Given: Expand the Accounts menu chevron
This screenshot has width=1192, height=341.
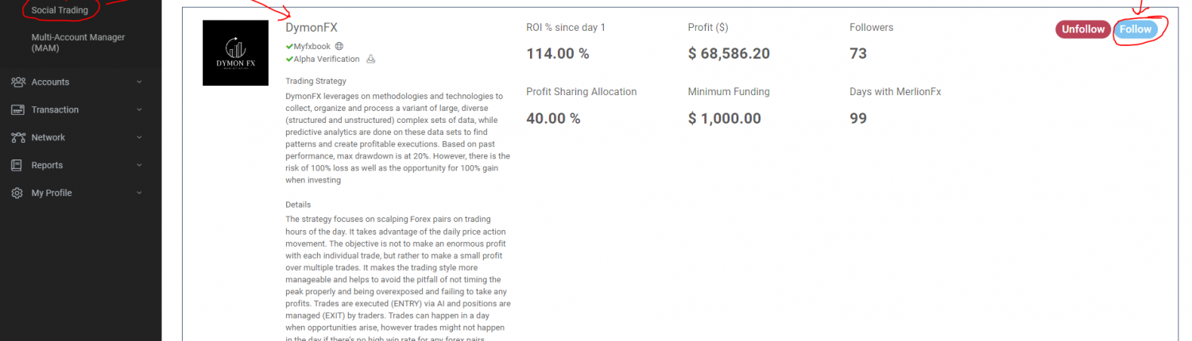Looking at the screenshot, I should pos(139,82).
